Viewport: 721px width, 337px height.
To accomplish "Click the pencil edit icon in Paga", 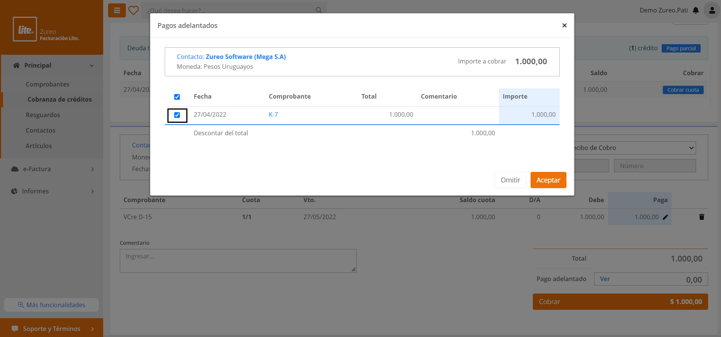I will tap(665, 217).
